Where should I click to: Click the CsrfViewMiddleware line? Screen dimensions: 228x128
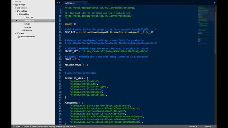coord(98,114)
